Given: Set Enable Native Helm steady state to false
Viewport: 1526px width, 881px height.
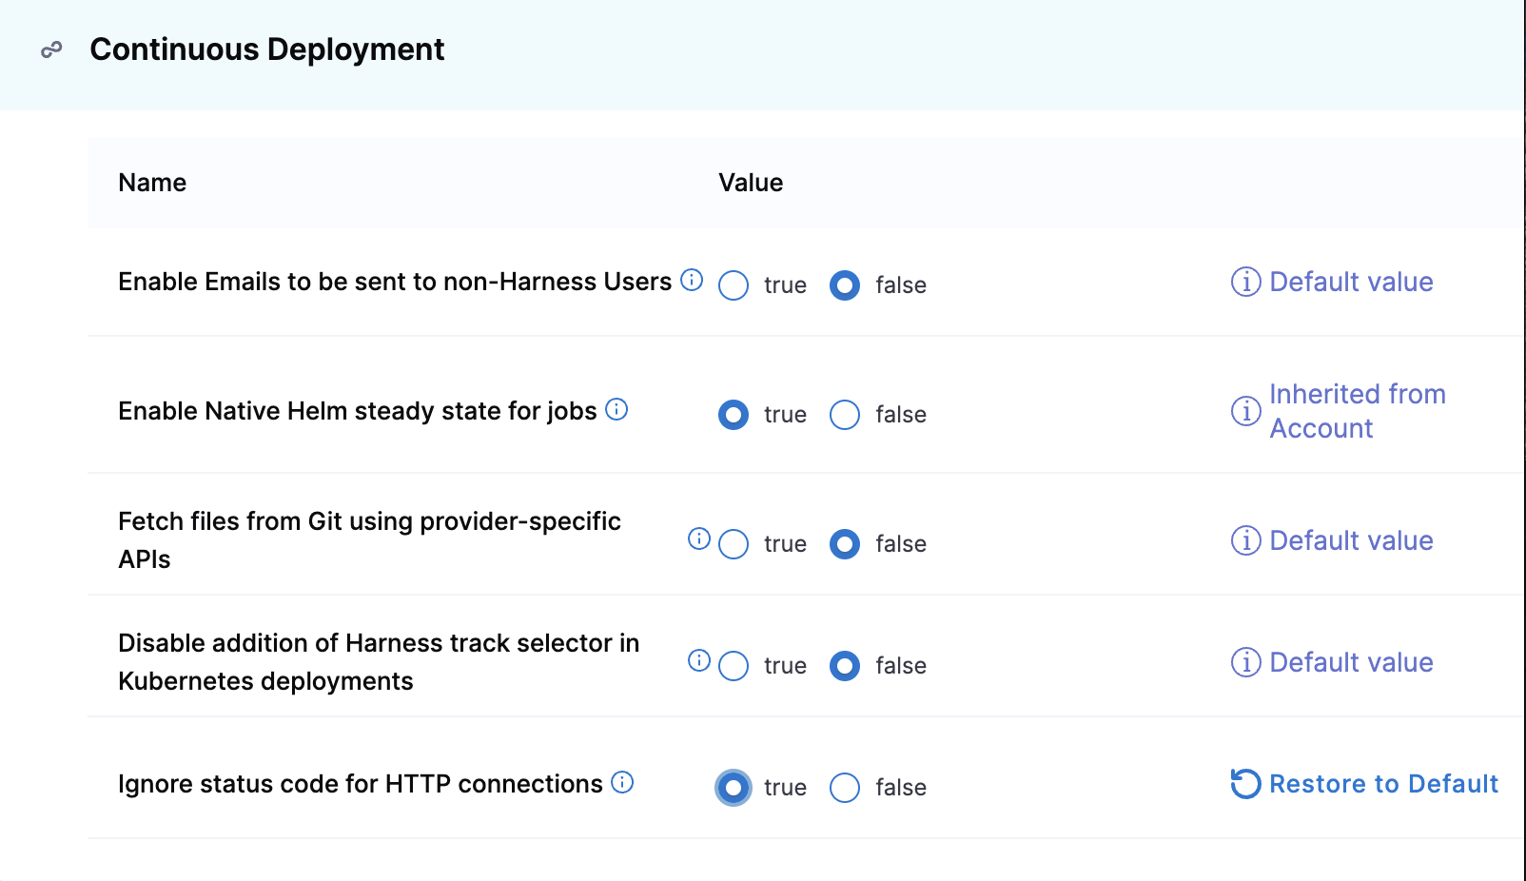Looking at the screenshot, I should click(844, 415).
